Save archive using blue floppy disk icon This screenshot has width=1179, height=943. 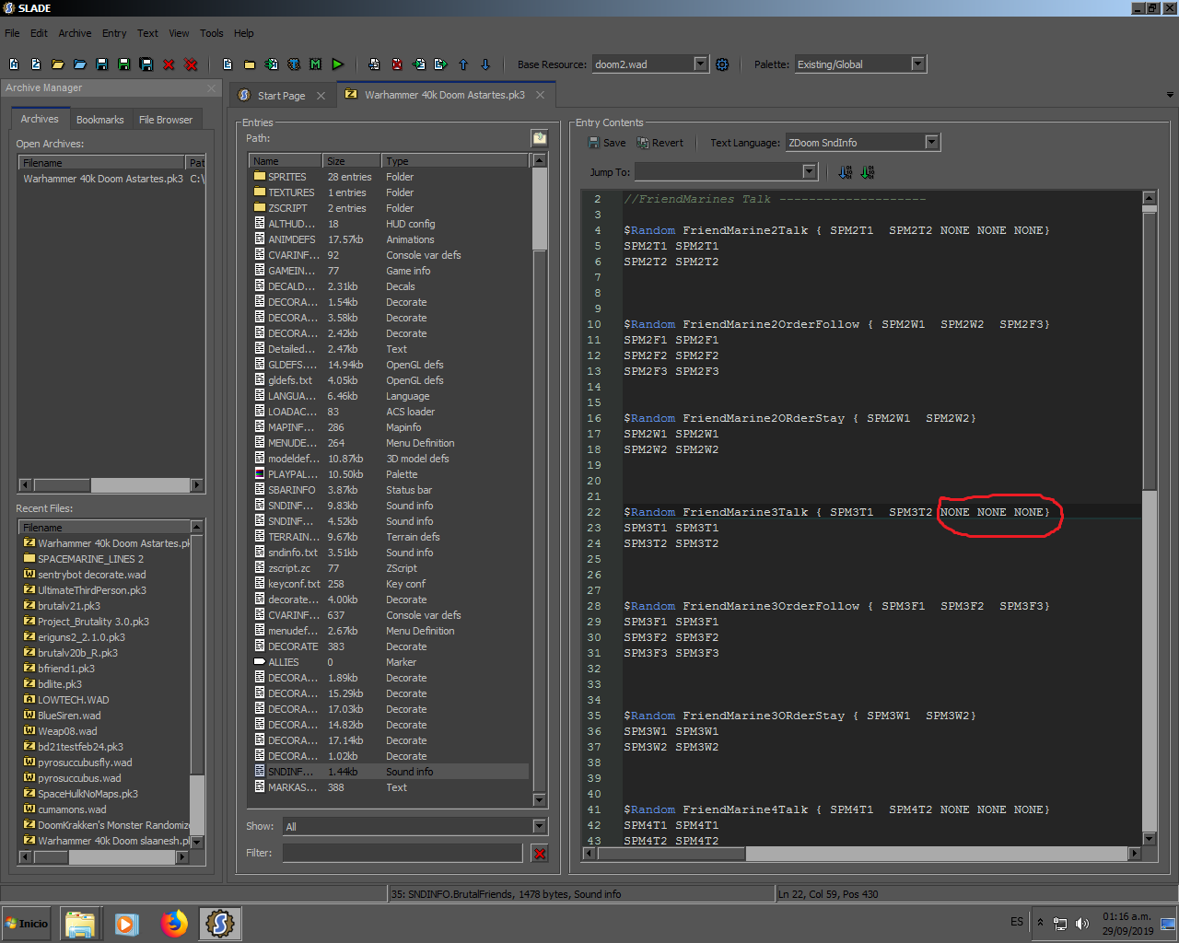click(102, 64)
